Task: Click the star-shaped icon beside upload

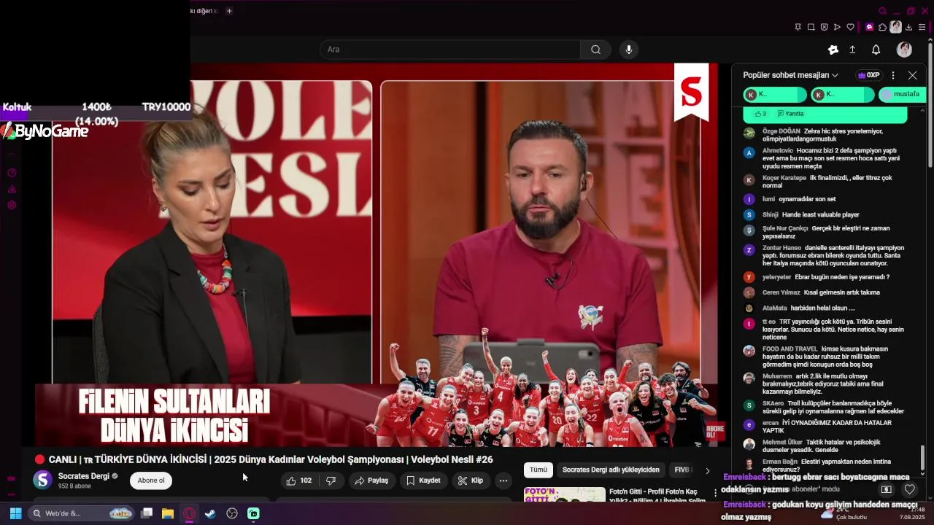Action: click(x=833, y=50)
